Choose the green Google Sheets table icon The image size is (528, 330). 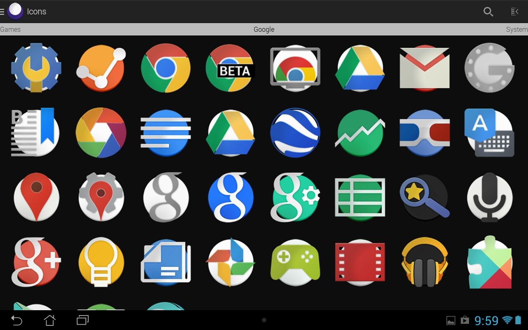[360, 197]
